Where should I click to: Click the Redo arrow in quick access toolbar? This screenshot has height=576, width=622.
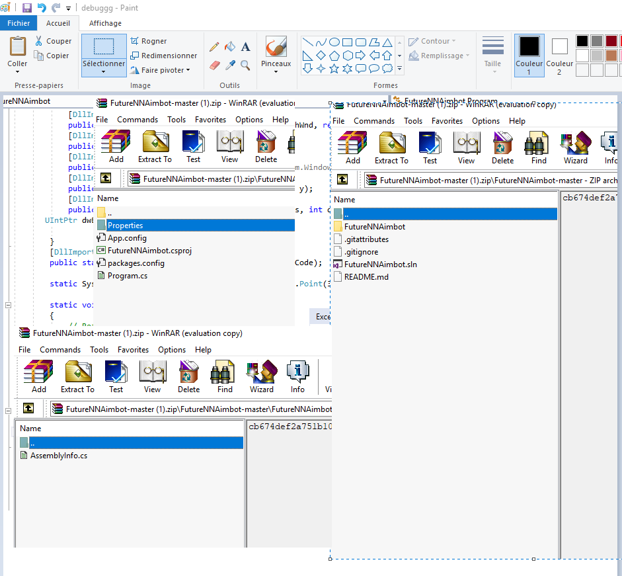tap(56, 7)
